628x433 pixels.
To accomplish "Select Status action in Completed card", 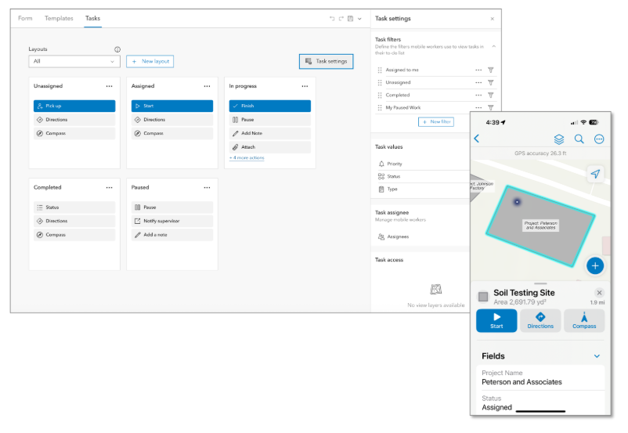I will click(74, 207).
